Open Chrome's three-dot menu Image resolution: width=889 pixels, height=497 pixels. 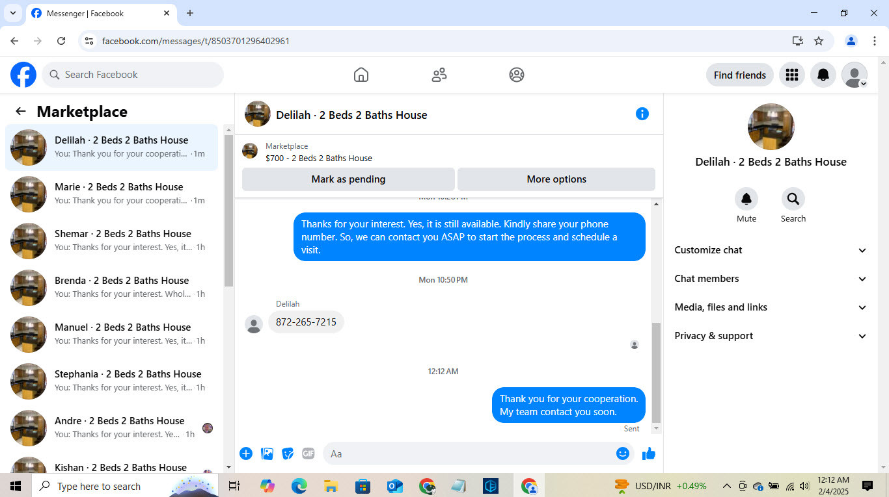[875, 41]
